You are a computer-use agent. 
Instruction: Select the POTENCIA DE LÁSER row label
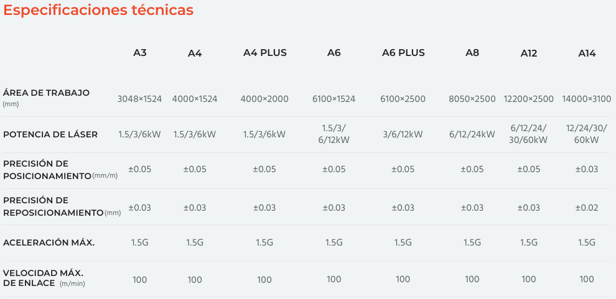(50, 135)
